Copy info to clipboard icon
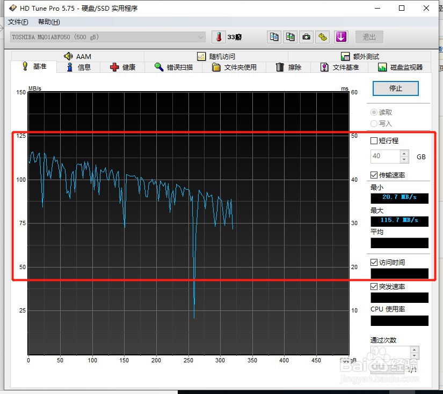 pyautogui.click(x=274, y=37)
